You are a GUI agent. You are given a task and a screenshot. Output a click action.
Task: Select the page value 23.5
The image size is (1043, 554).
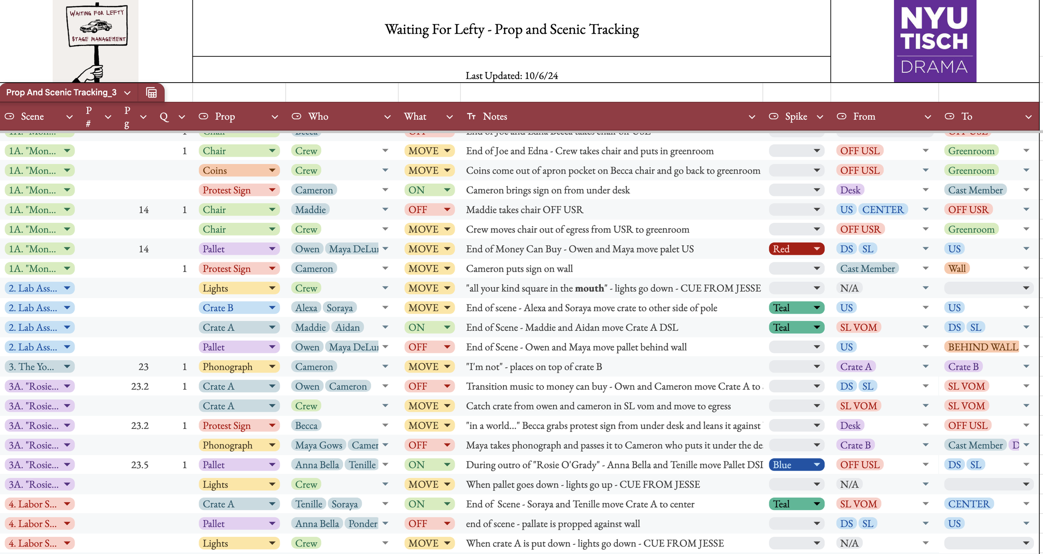click(x=139, y=465)
